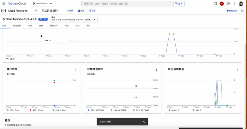Click the 複製 copy button
This screenshot has width=247, height=129.
pos(92,11)
